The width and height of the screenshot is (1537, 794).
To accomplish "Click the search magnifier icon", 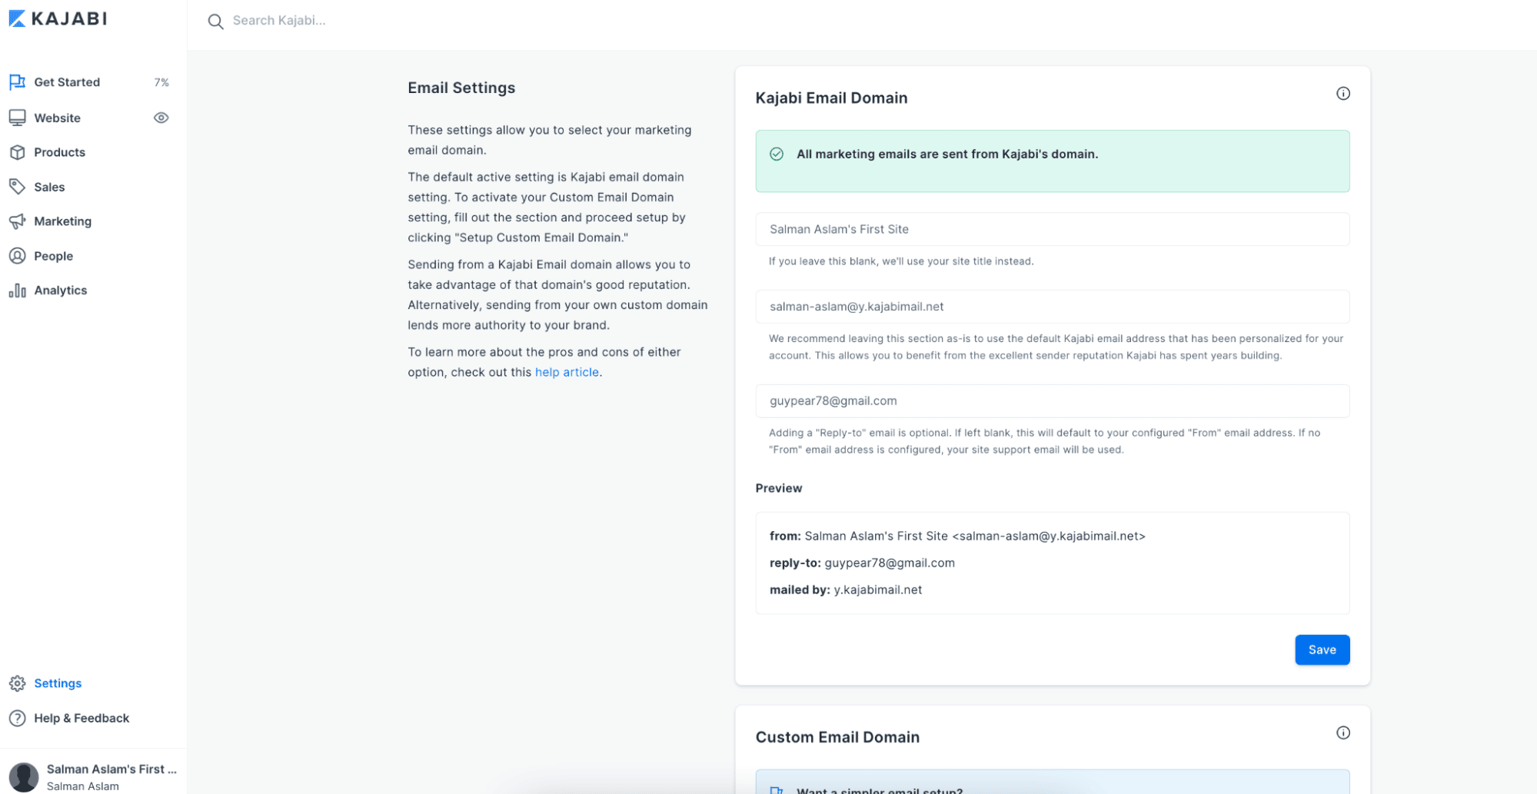I will click(216, 22).
